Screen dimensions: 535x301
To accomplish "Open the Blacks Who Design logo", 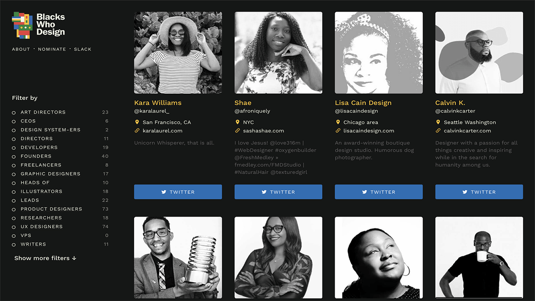I will [38, 25].
